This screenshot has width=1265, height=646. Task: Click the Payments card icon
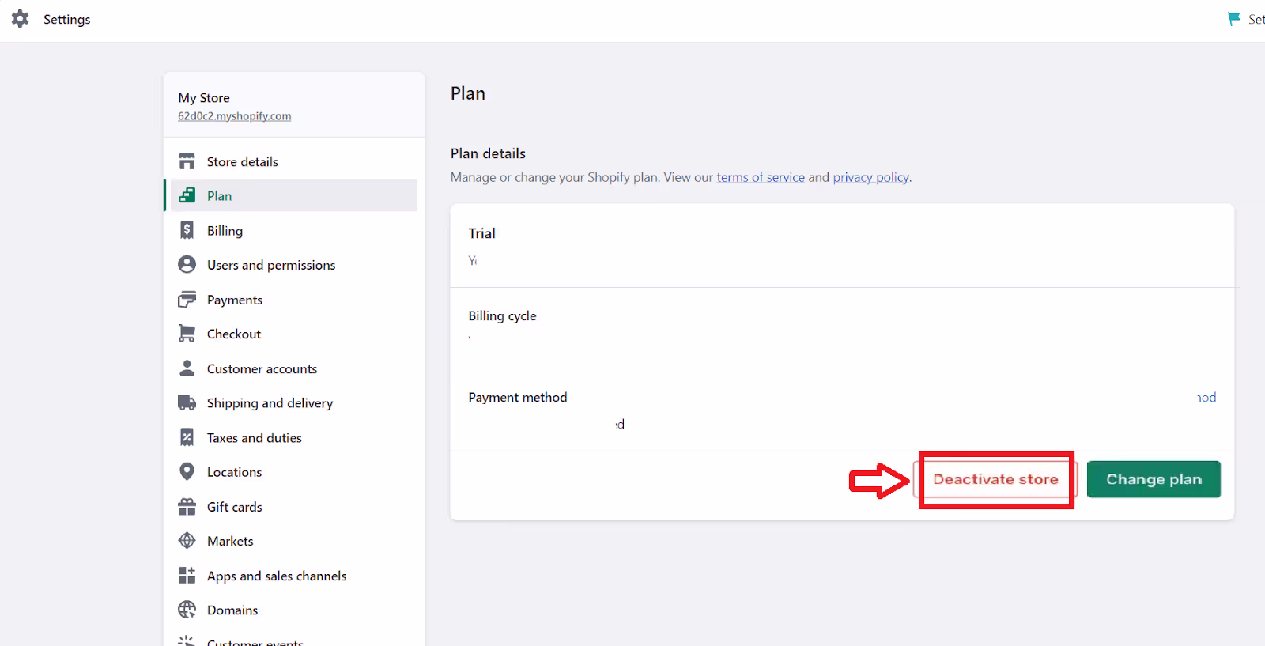[x=187, y=300]
